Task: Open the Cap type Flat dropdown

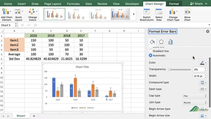Action: coord(195,96)
